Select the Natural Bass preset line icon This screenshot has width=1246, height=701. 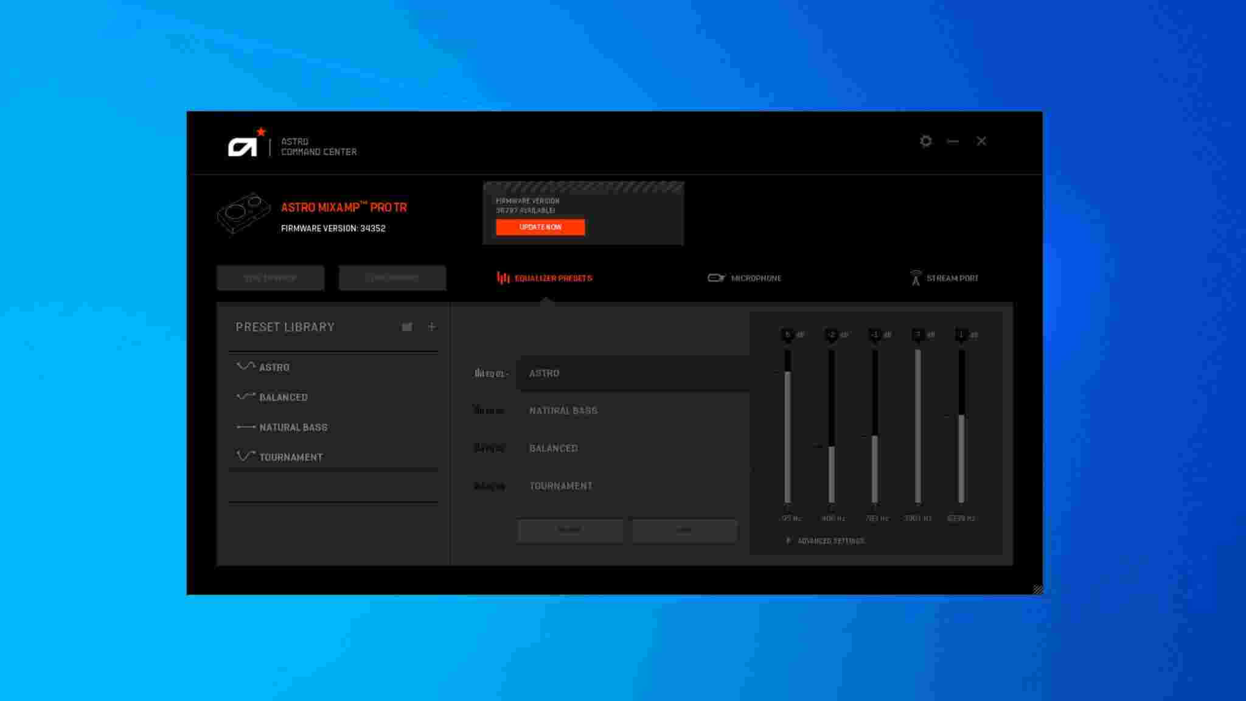pyautogui.click(x=244, y=427)
